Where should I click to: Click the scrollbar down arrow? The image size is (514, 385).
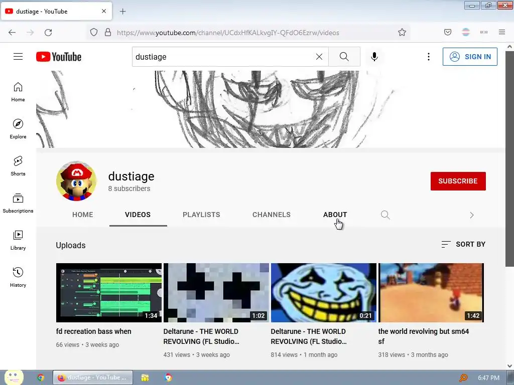click(509, 366)
